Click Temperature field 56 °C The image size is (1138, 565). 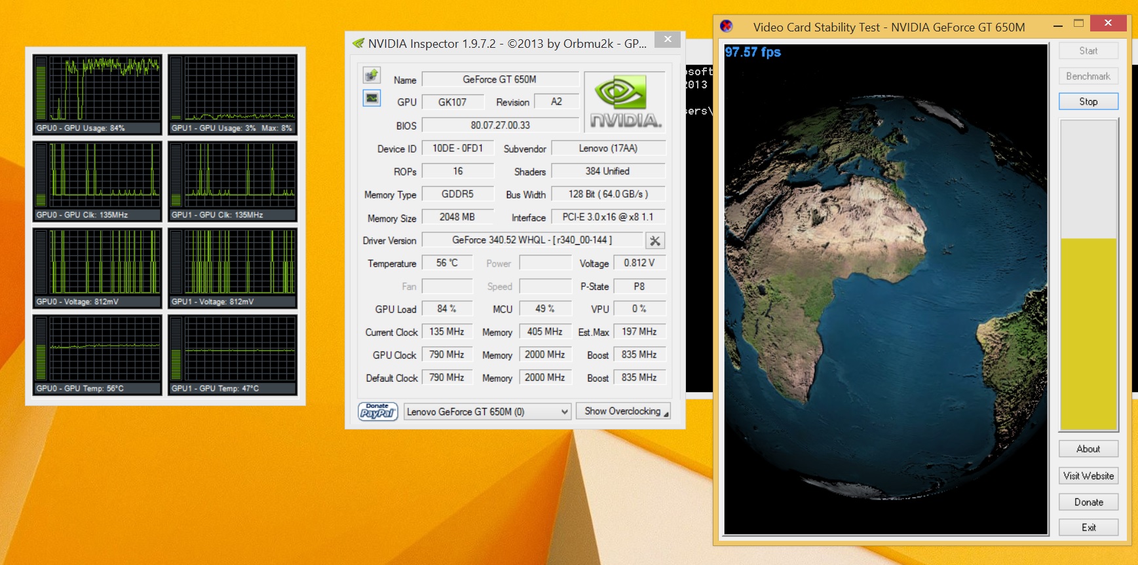(x=447, y=263)
